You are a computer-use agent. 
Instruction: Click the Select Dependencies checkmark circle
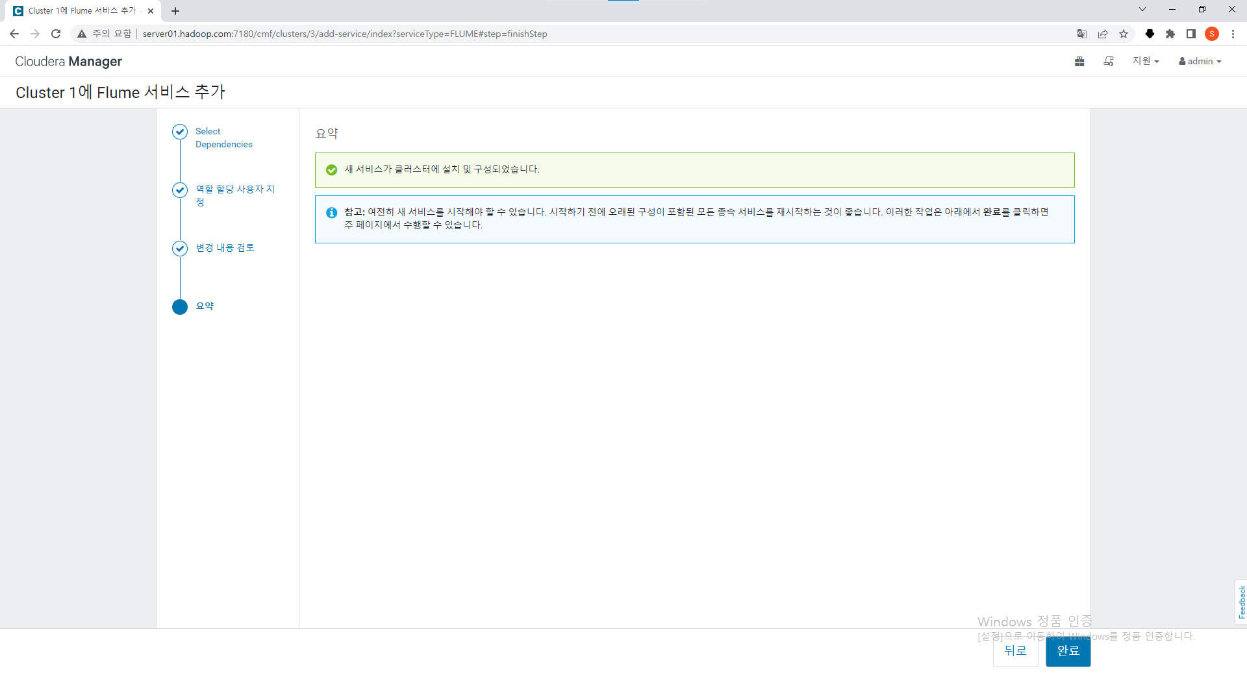[x=180, y=132]
